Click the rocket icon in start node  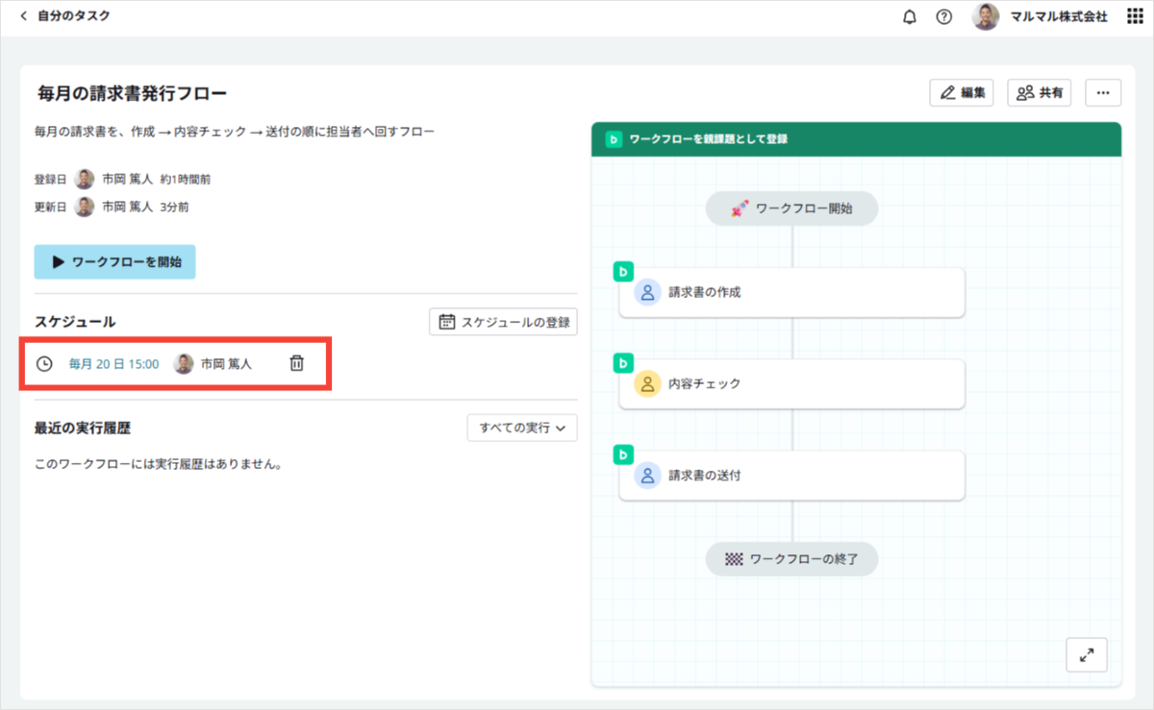740,208
